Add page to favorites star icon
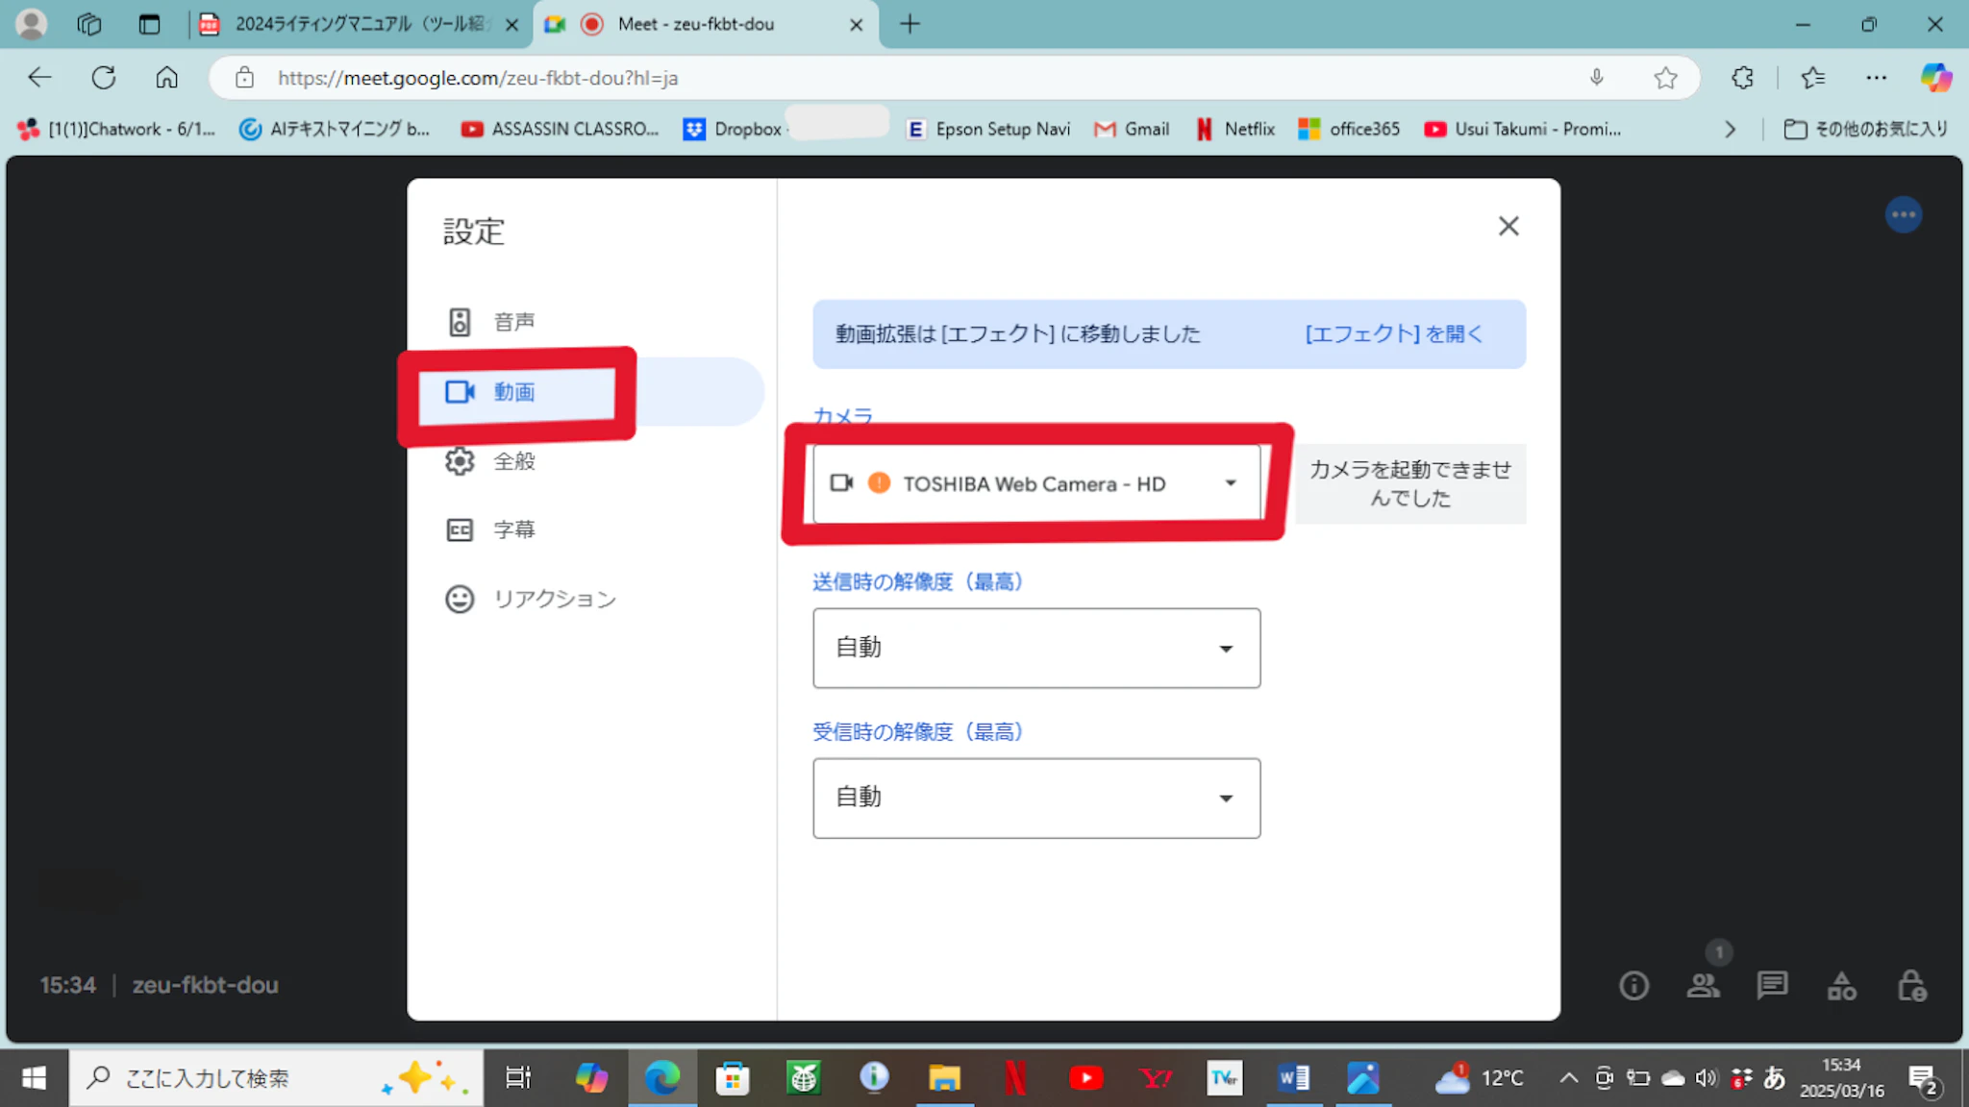 click(x=1665, y=78)
